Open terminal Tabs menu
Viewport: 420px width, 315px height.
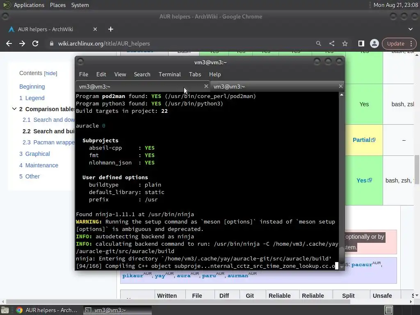pyautogui.click(x=195, y=74)
